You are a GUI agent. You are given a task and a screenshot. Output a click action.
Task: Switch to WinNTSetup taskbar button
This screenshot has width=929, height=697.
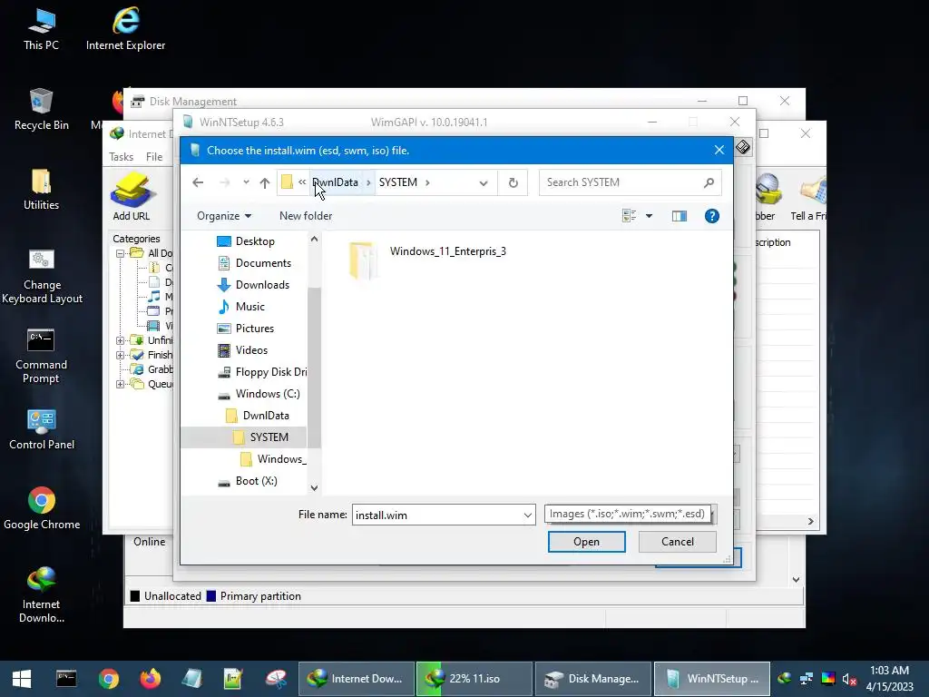711,679
